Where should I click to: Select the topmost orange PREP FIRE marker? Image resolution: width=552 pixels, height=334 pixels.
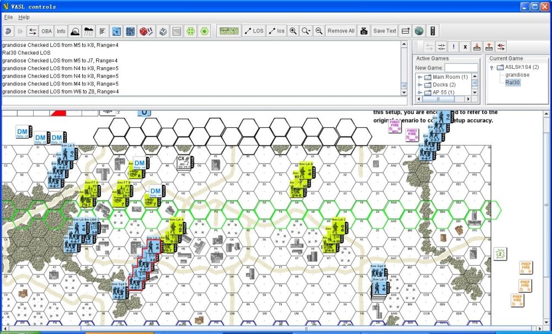coord(526,267)
